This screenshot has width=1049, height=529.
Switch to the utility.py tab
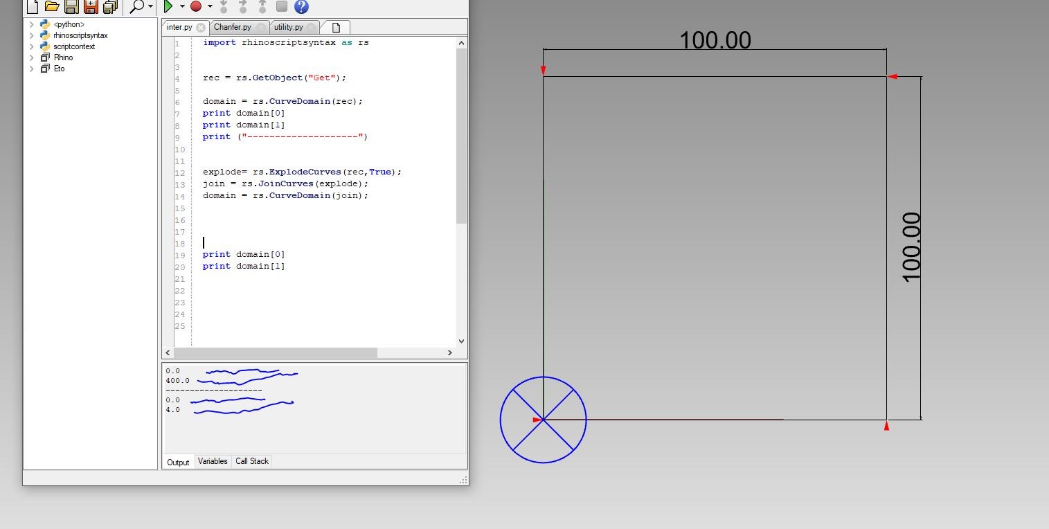pos(288,27)
